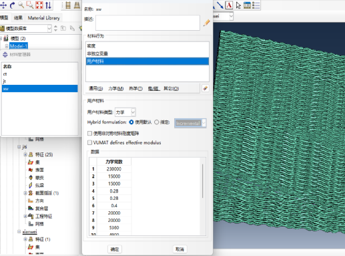Select the Magnify View tool
The width and height of the screenshot is (345, 256).
(21, 5)
